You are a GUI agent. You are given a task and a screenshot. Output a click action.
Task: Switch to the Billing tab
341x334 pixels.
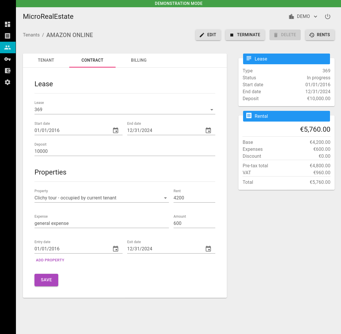click(x=138, y=60)
